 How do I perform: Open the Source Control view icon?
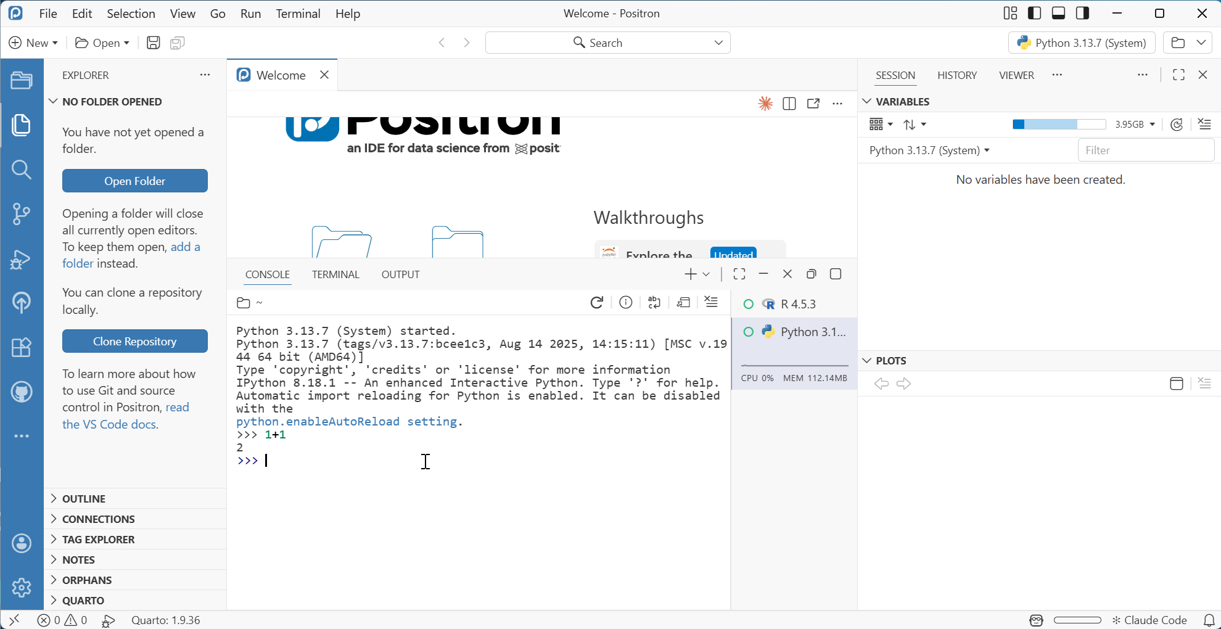tap(22, 214)
